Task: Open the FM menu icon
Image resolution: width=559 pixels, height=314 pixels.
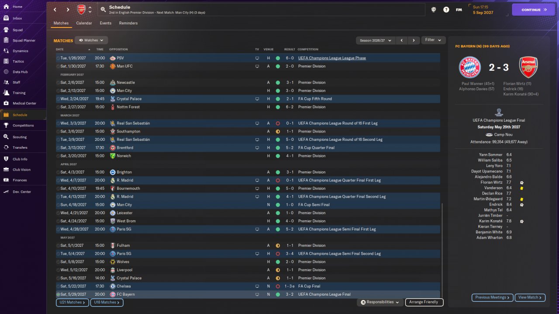Action: (459, 10)
